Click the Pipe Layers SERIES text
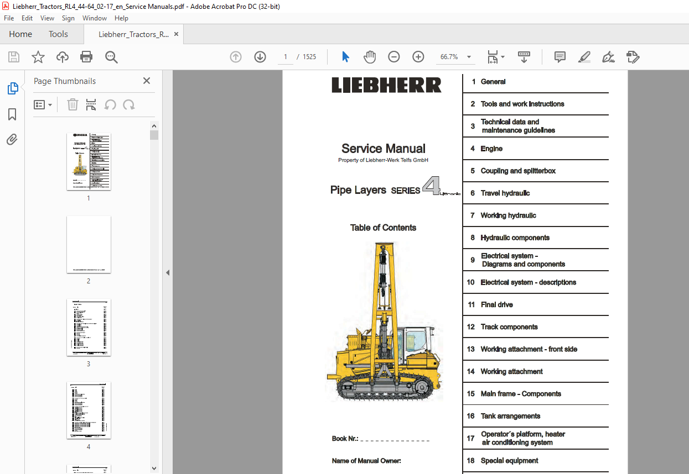The width and height of the screenshot is (689, 474). click(x=375, y=190)
